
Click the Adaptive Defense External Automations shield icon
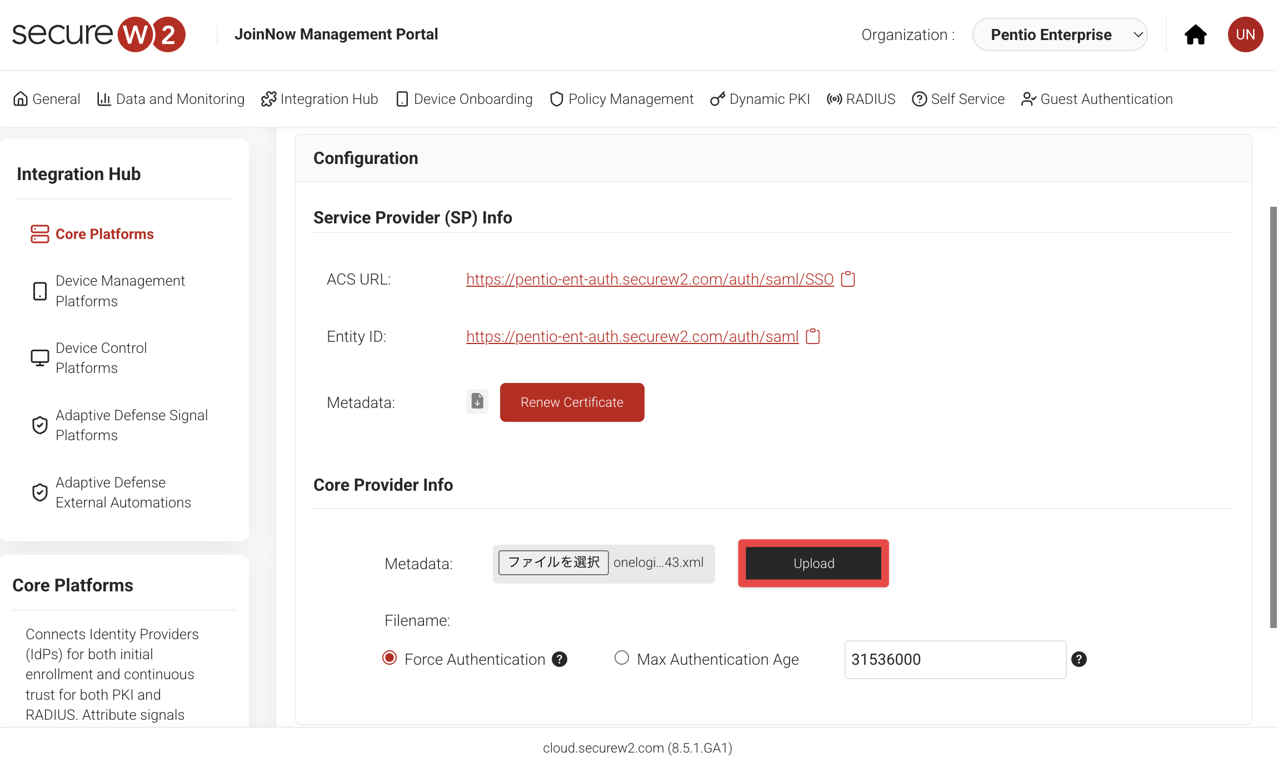[x=40, y=492]
